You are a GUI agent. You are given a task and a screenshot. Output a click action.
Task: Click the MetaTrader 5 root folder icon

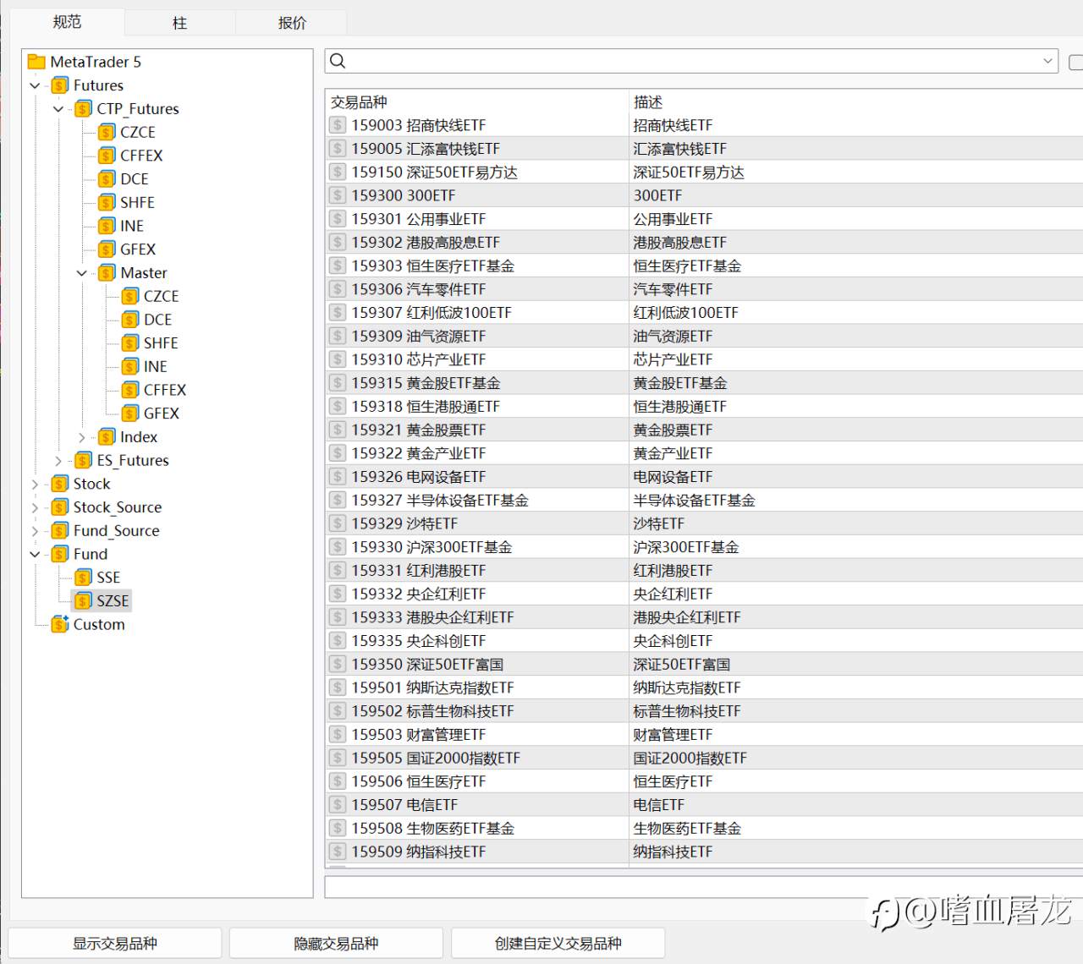tap(36, 62)
